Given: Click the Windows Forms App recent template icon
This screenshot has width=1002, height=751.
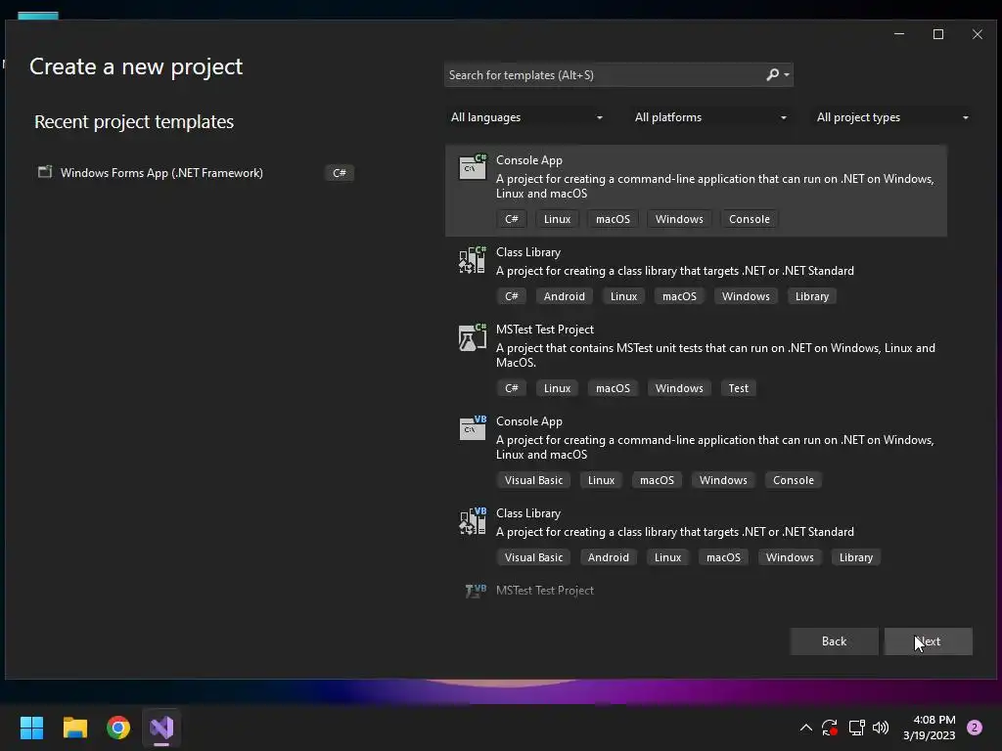Looking at the screenshot, I should (45, 172).
